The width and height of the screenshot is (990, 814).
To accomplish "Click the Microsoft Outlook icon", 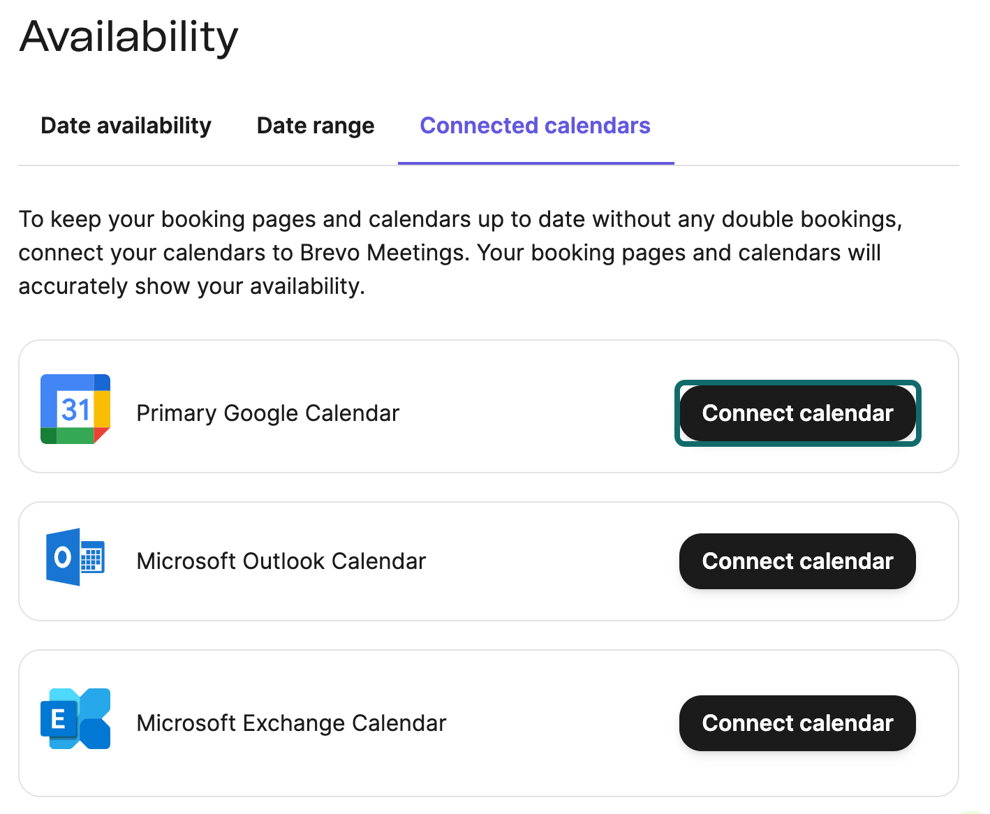I will (75, 557).
